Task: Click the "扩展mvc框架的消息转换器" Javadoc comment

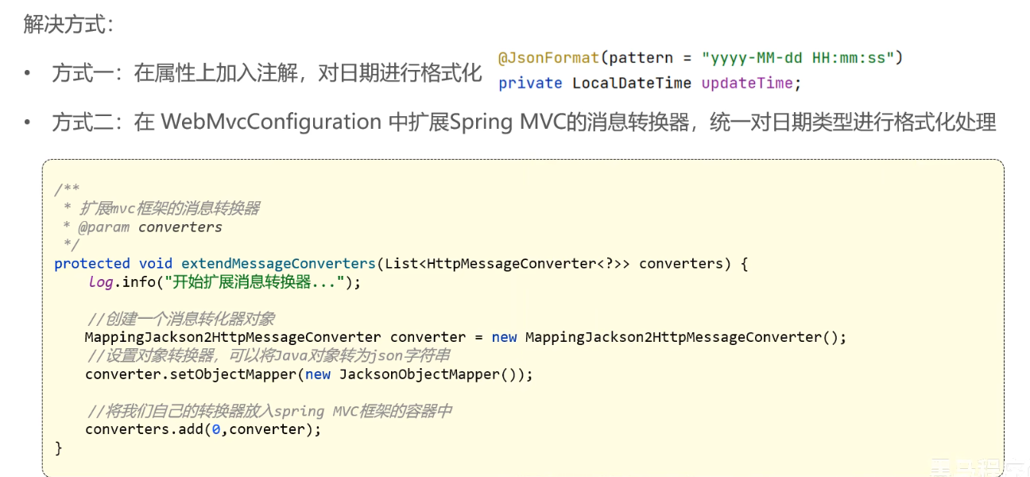Action: tap(169, 208)
